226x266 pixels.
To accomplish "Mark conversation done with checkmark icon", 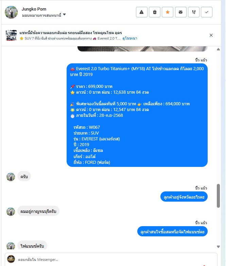I will (207, 12).
